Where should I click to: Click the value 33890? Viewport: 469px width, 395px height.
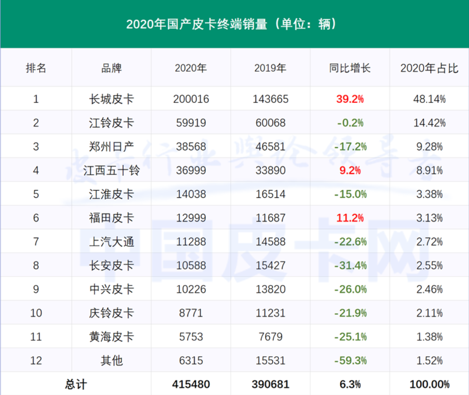pyautogui.click(x=270, y=170)
